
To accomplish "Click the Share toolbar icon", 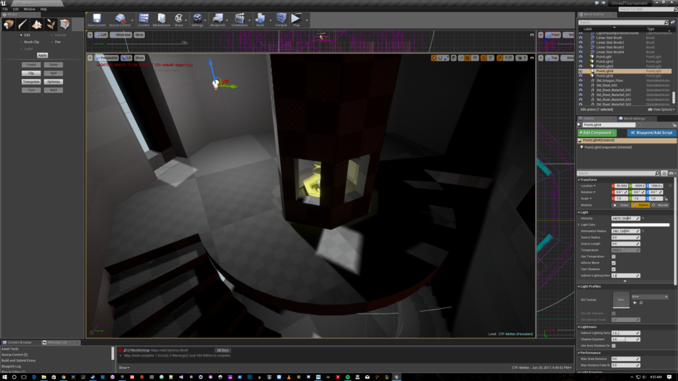I will point(179,19).
